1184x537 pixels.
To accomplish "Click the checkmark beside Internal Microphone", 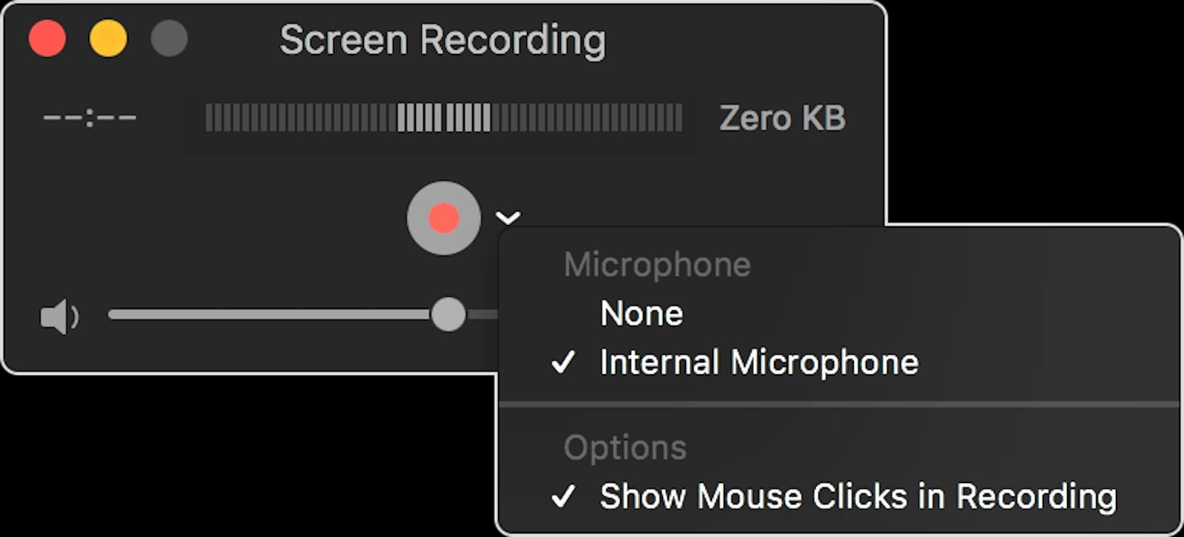I will [565, 362].
